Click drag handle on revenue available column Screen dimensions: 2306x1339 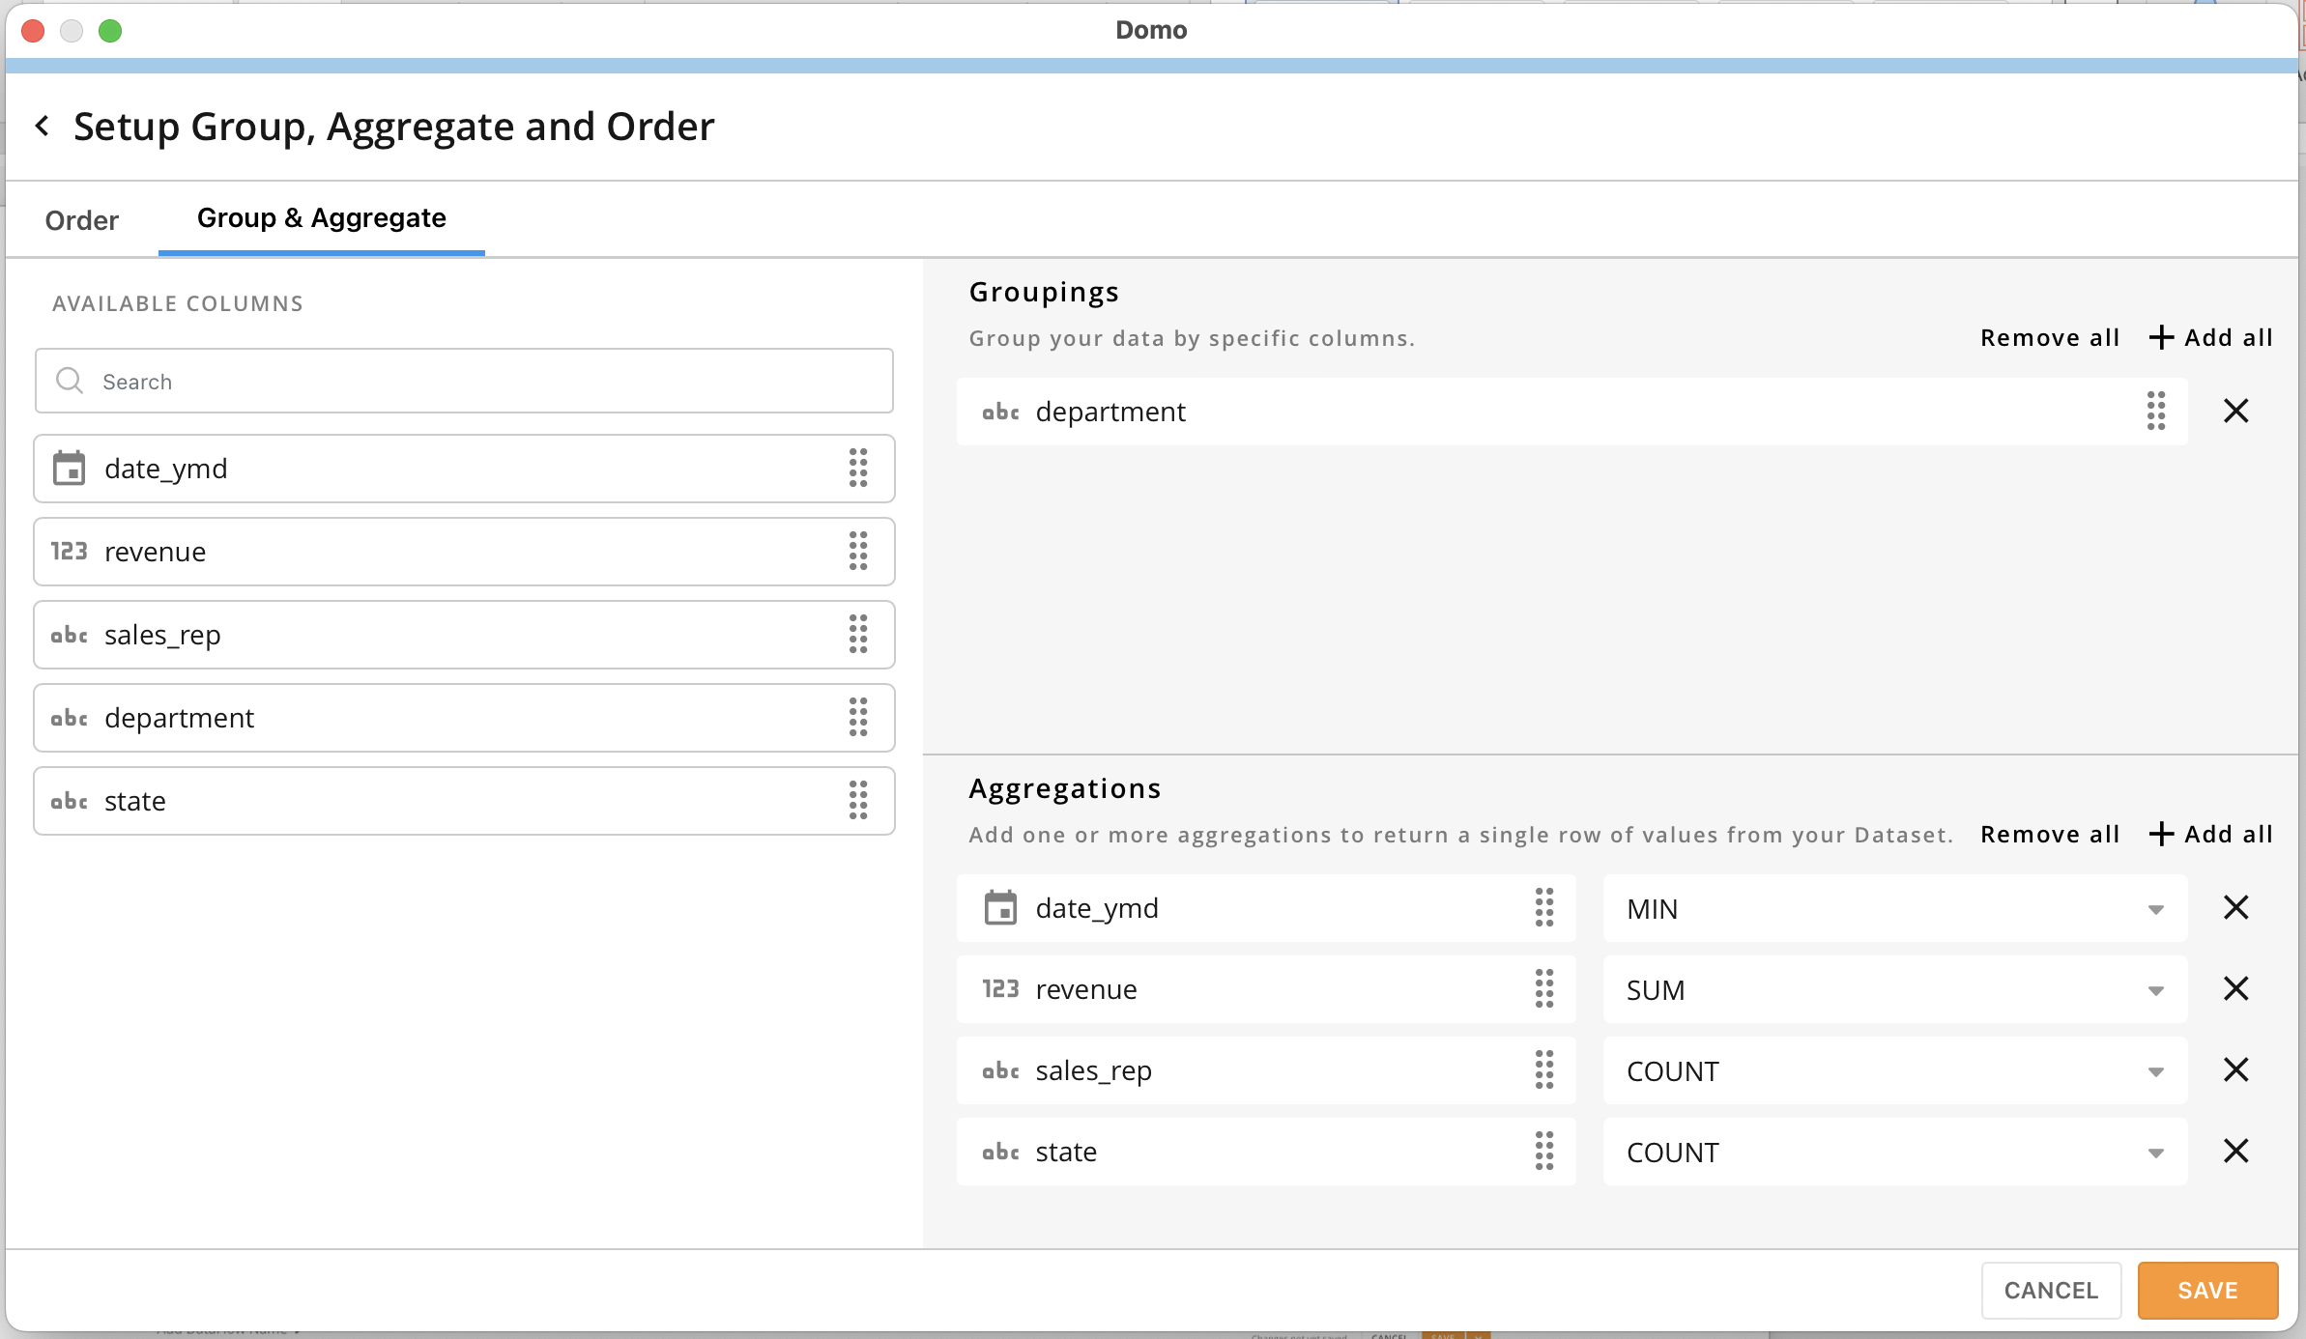[x=857, y=552]
